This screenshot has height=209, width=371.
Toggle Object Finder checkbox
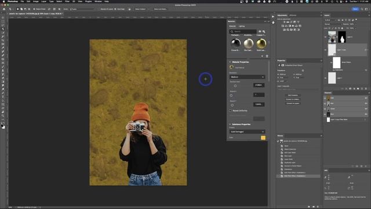tap(34, 9)
